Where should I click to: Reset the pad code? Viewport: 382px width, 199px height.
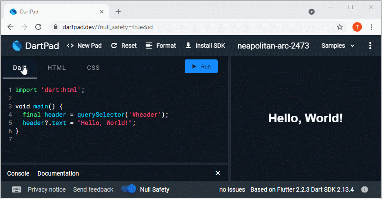pos(124,46)
